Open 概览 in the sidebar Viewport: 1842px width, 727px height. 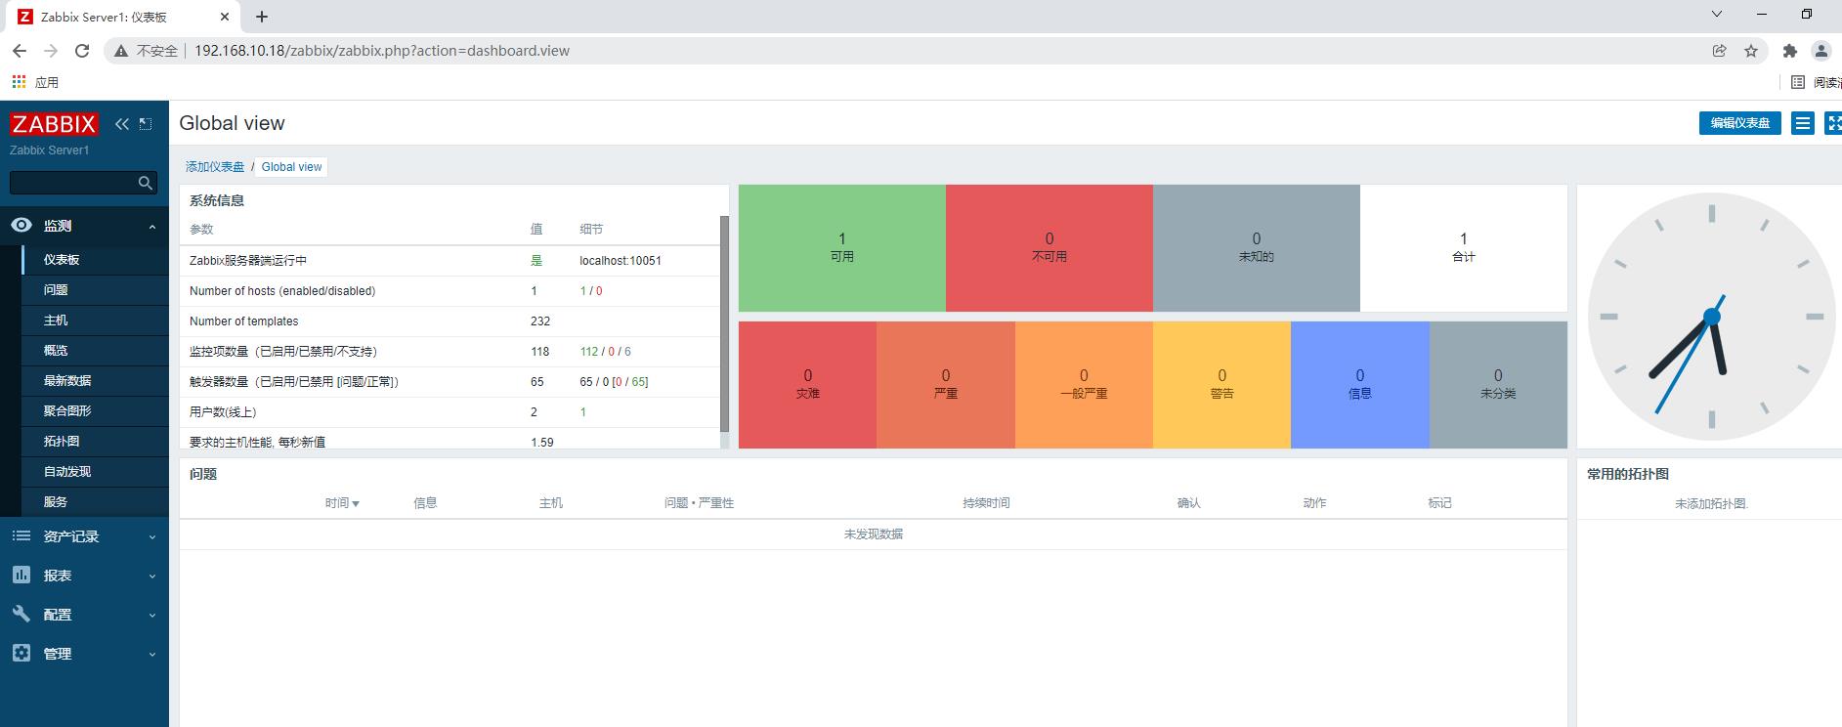[x=95, y=351]
